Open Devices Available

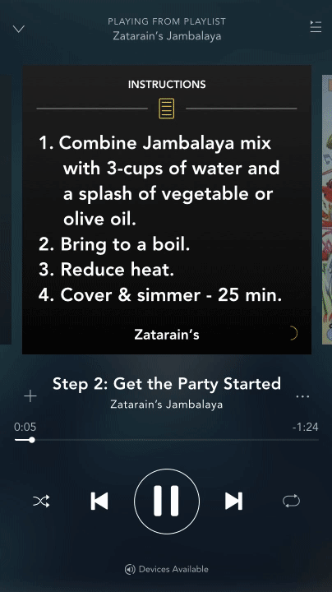166,569
